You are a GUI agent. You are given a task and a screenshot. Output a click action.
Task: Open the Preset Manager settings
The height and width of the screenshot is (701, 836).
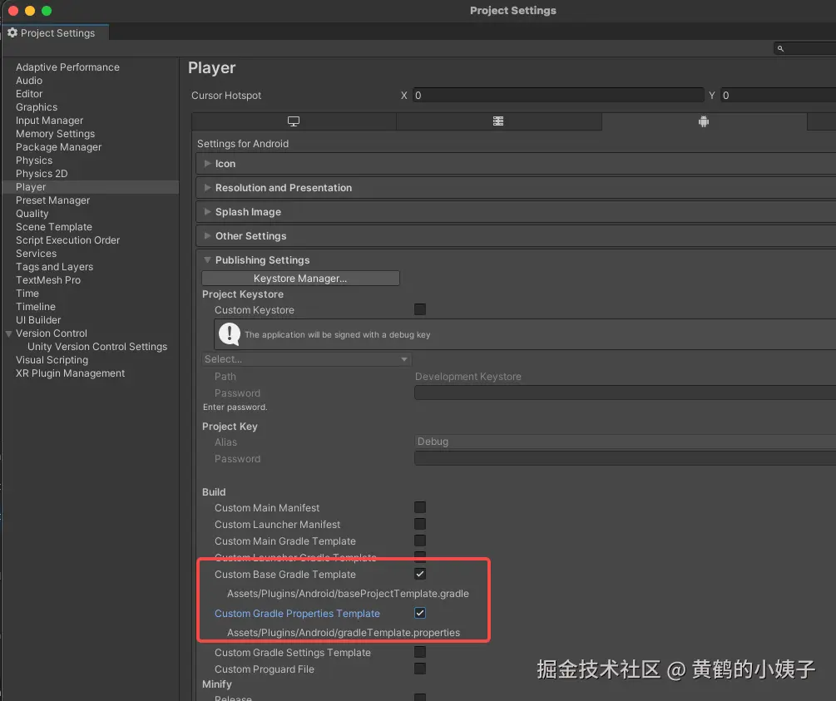click(x=52, y=200)
